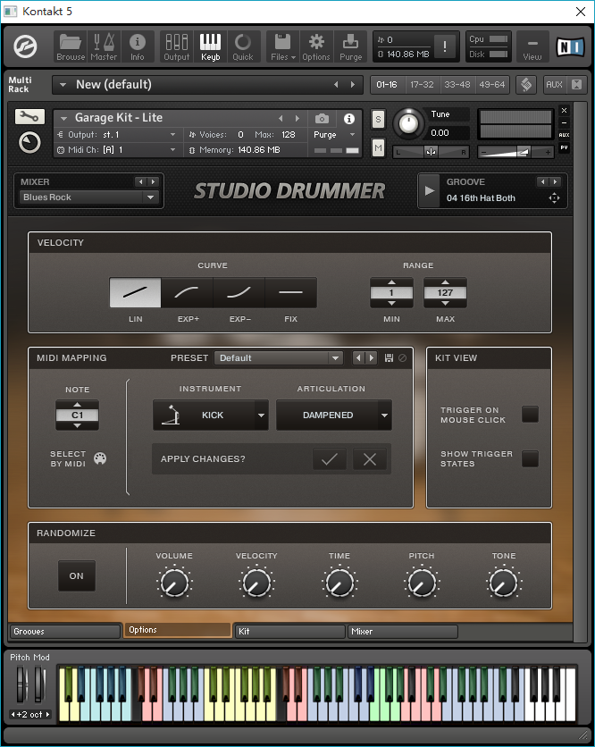Open the Blues Rock mixer preset dropdown
The width and height of the screenshot is (595, 747).
click(x=88, y=197)
